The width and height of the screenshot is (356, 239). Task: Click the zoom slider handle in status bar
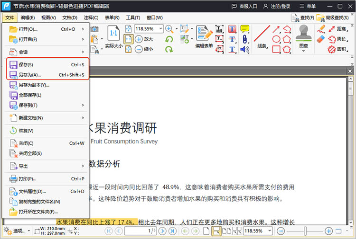click(x=305, y=231)
